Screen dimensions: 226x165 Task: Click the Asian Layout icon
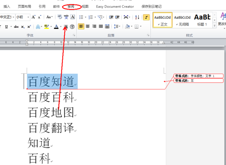coord(126,17)
